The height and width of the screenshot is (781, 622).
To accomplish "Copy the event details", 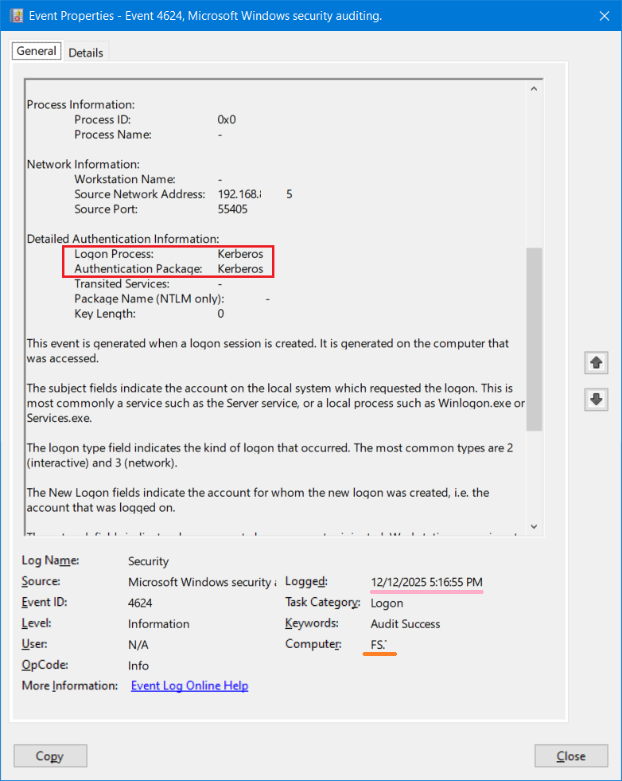I will pos(50,756).
